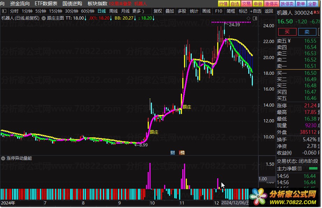Click the ¥ icon next to 卖五
This screenshot has width=322, height=208.
[289, 41]
